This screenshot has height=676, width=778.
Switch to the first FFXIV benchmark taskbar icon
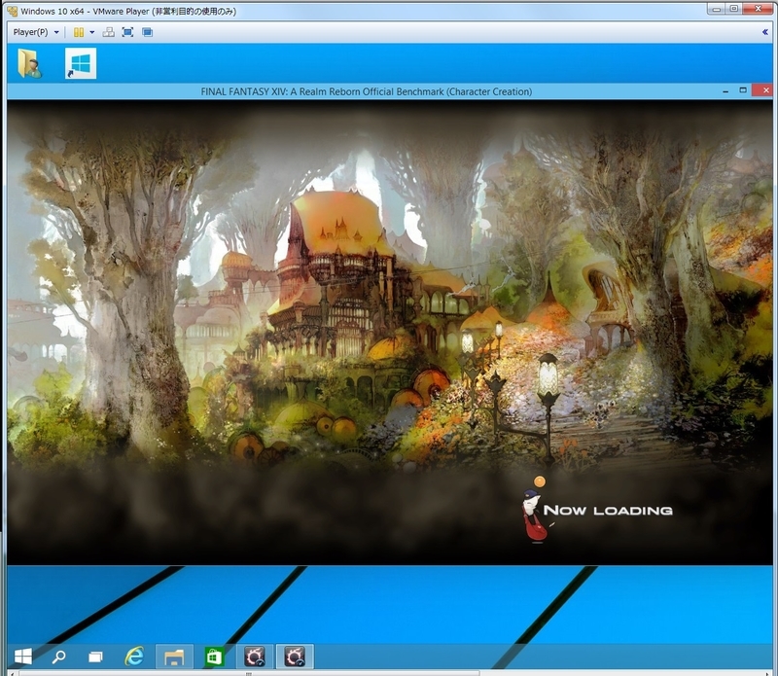(x=255, y=657)
